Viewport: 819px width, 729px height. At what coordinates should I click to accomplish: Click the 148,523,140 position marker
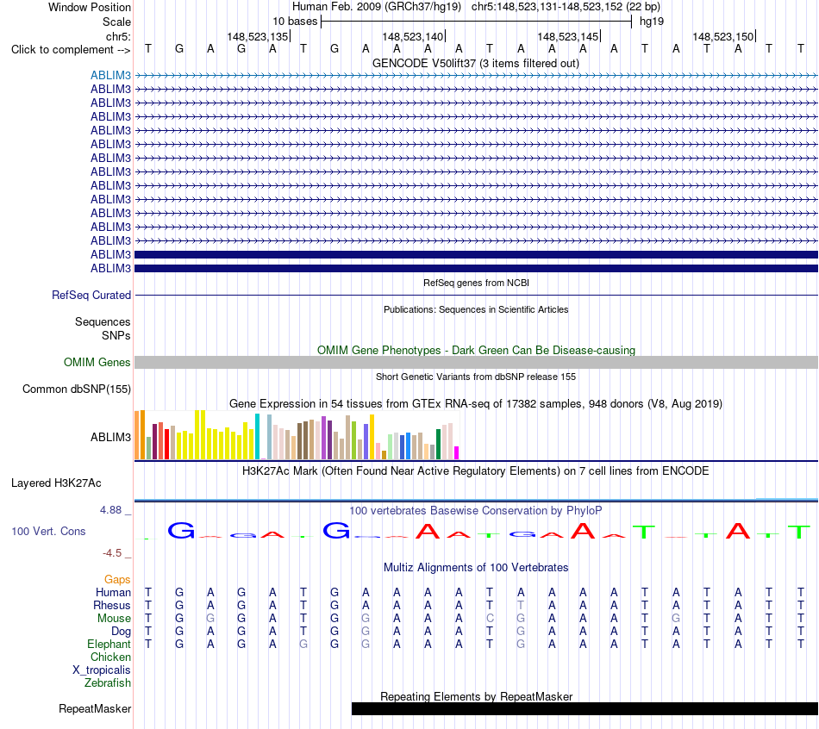(413, 36)
